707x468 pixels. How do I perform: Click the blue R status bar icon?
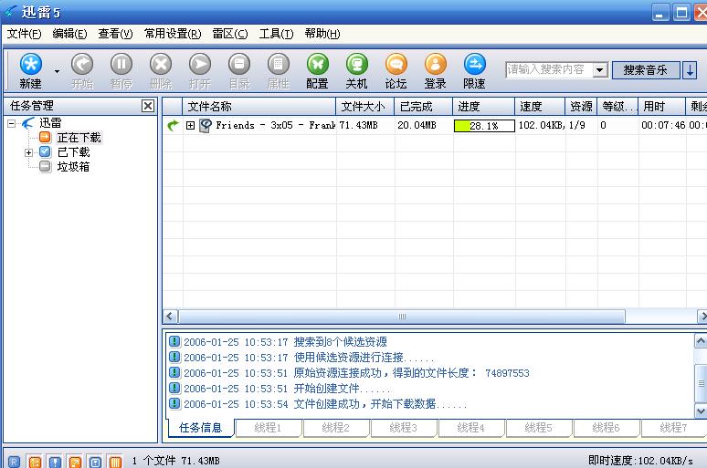point(14,462)
